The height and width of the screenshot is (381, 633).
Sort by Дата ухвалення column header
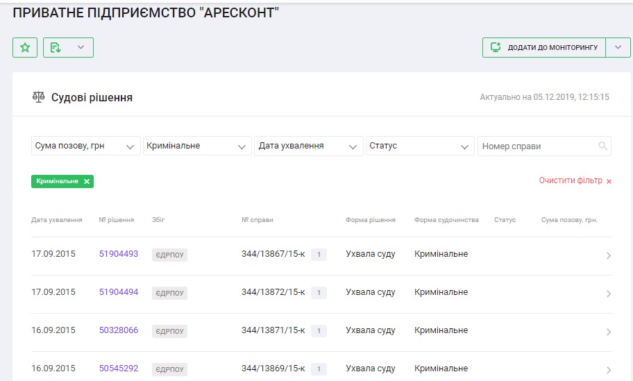tap(57, 220)
